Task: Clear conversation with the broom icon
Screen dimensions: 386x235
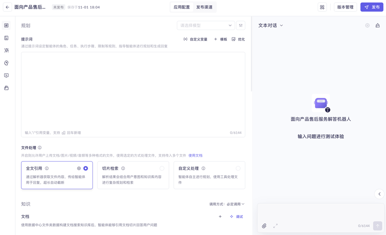Action: [x=377, y=25]
